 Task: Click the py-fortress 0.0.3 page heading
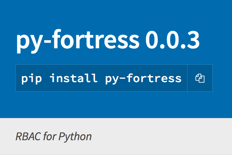coord(108,42)
